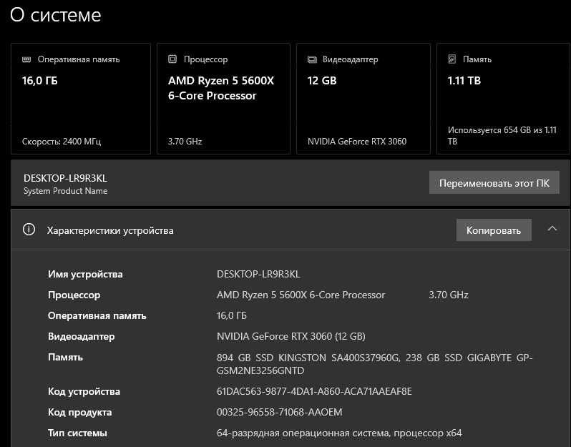Open the Память 1.11 TB storage card

point(504,99)
